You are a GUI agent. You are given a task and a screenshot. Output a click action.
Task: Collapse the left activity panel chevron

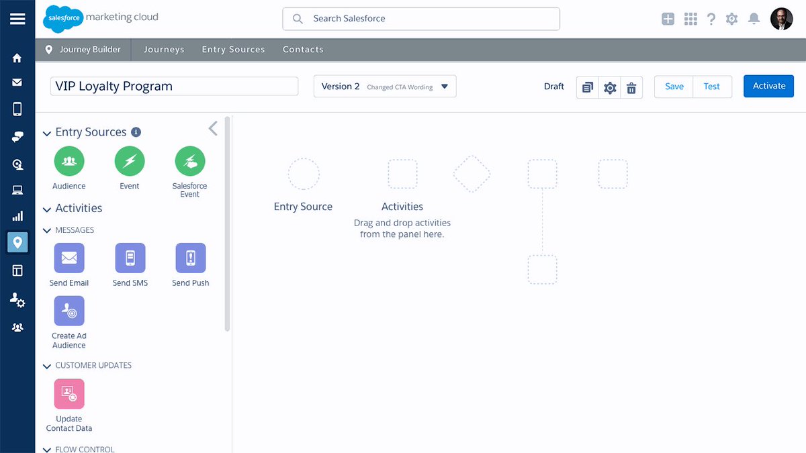[213, 128]
